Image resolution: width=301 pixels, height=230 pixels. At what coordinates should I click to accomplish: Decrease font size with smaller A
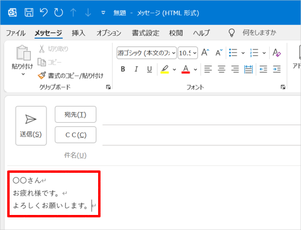click(x=219, y=53)
